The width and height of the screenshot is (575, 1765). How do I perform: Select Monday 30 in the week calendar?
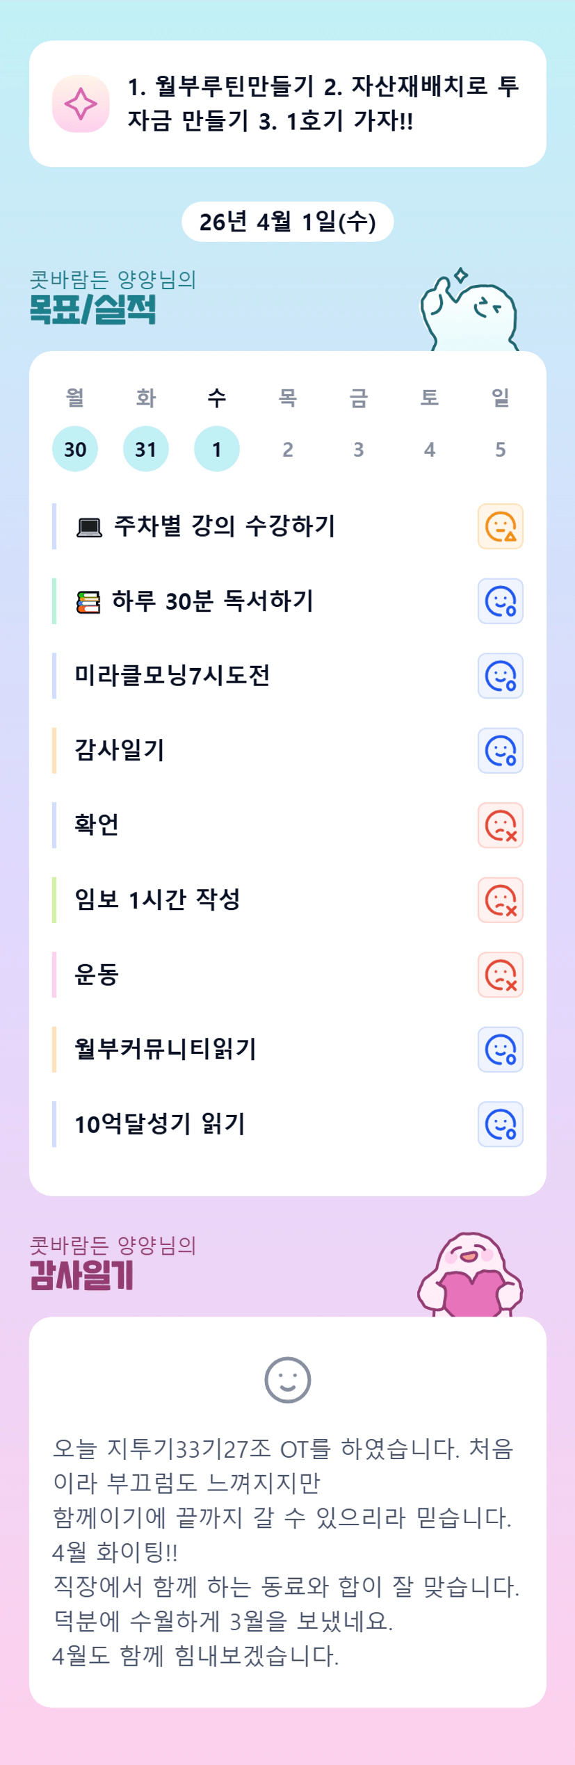pyautogui.click(x=75, y=449)
